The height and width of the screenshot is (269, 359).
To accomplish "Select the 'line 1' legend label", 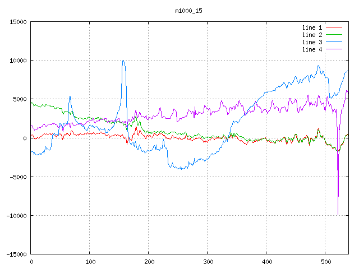I will (x=312, y=27).
